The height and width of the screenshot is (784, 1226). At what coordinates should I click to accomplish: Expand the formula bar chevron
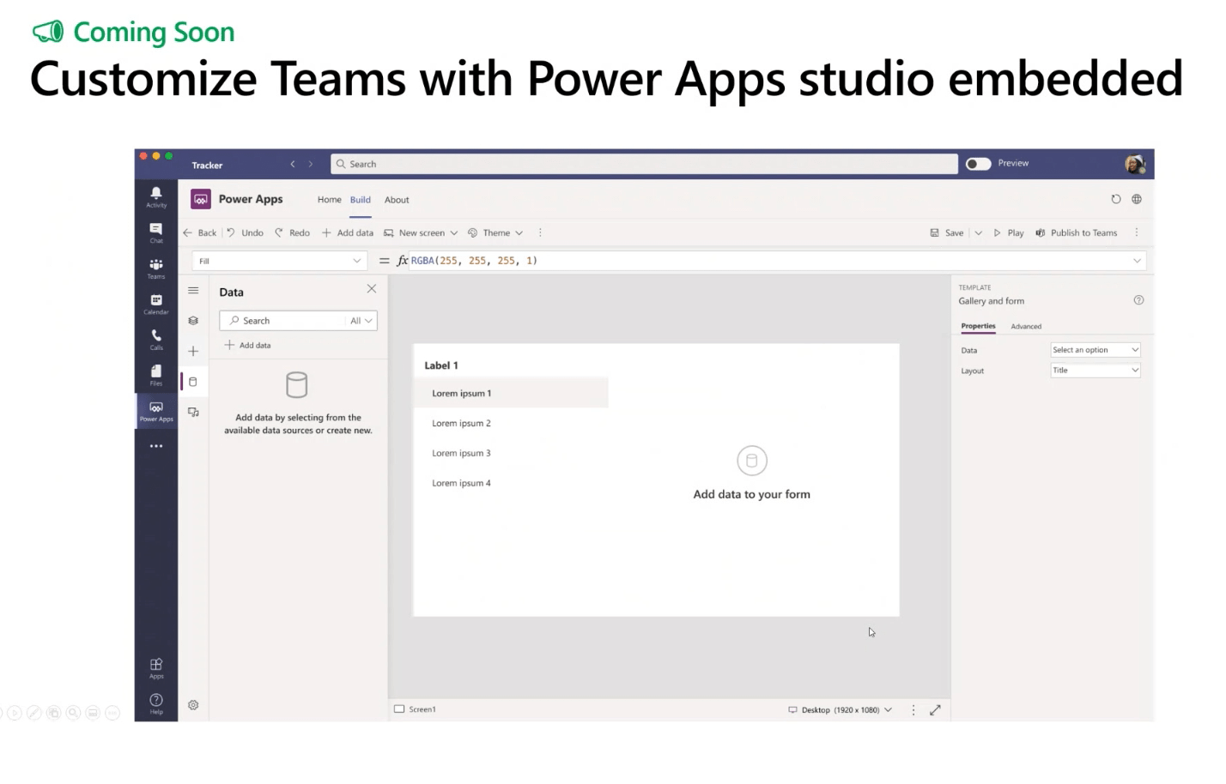pyautogui.click(x=1137, y=261)
